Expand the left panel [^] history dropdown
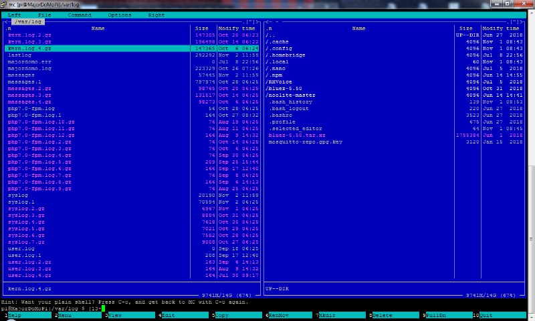The width and height of the screenshot is (535, 321). click(249, 21)
